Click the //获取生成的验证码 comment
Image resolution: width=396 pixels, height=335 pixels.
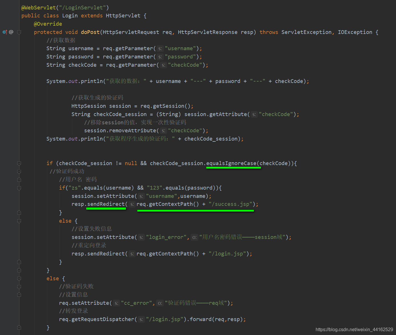point(97,98)
